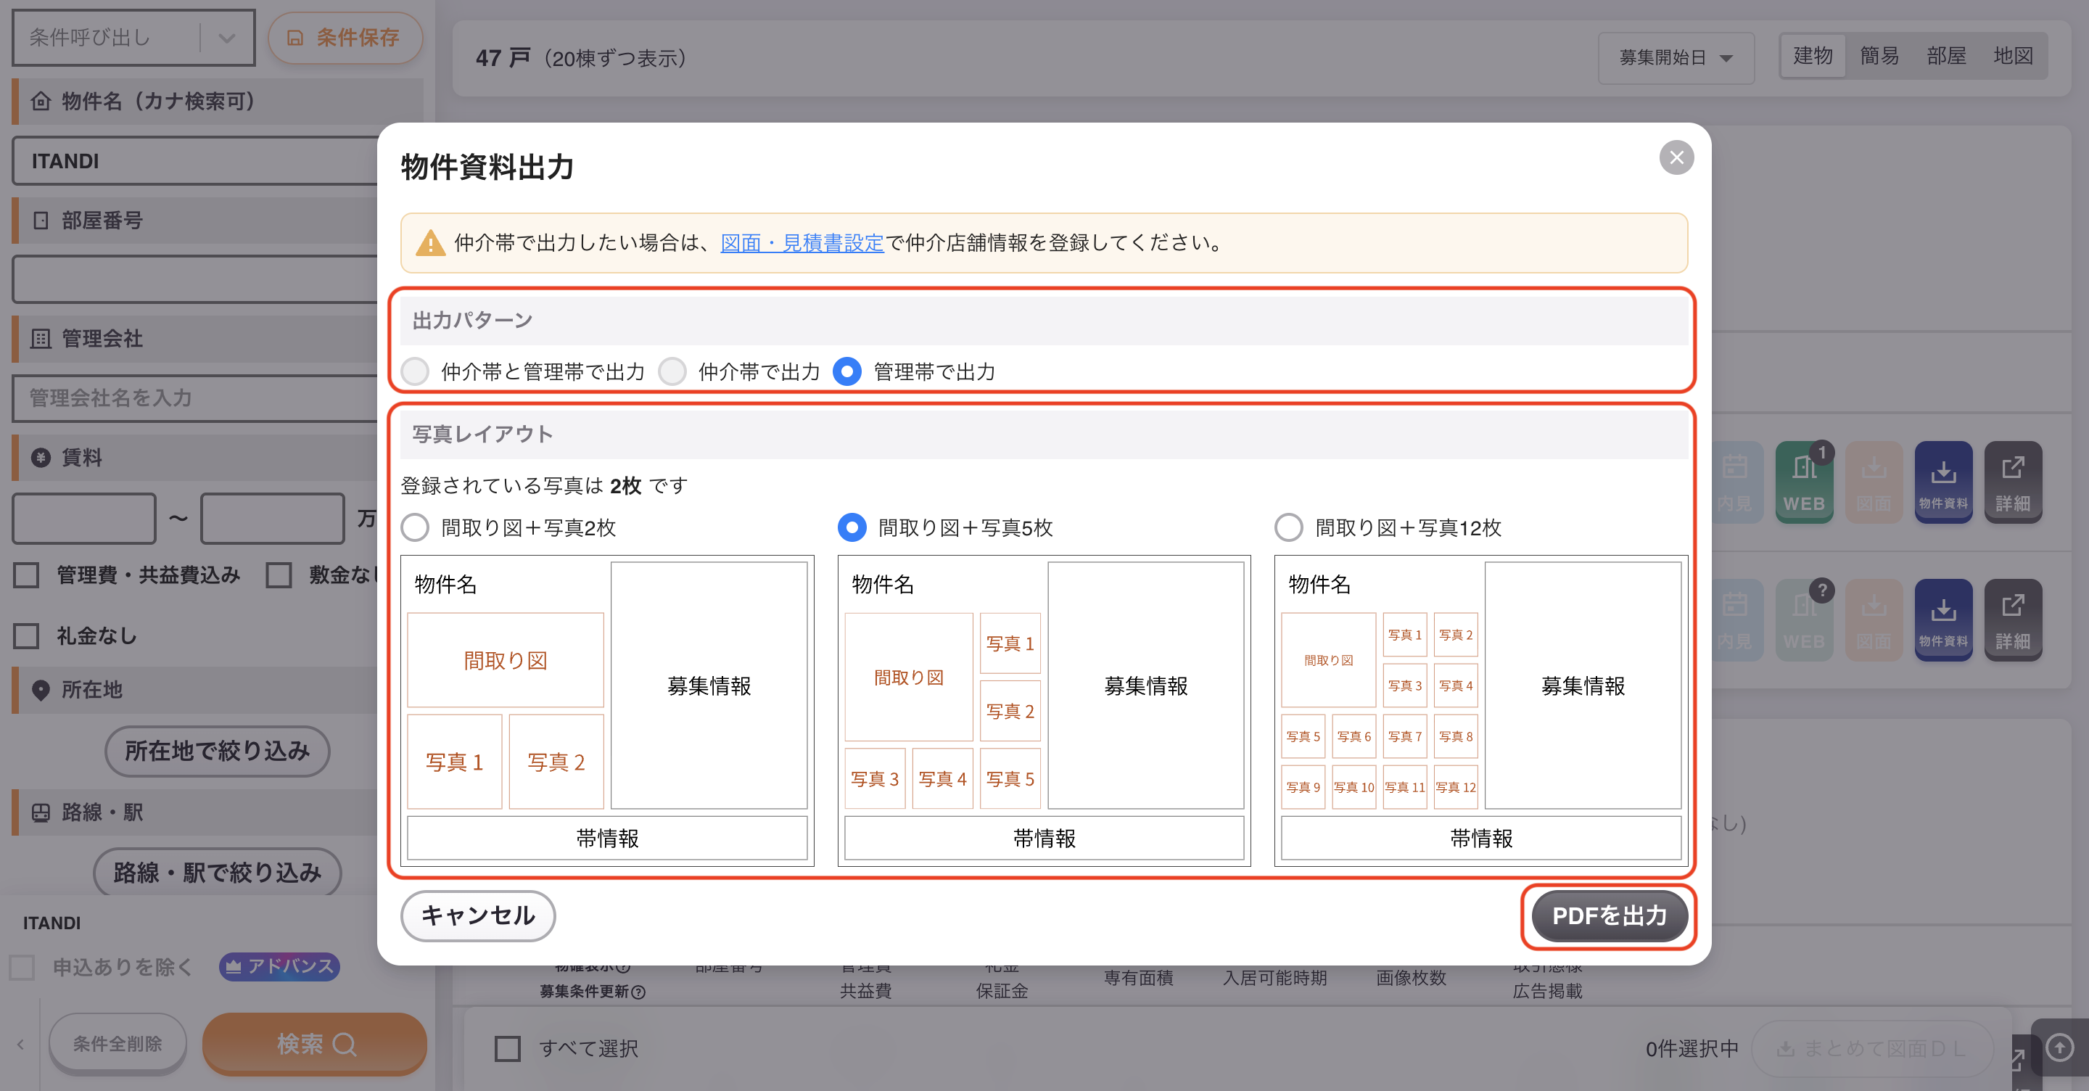Click the map pin icon beside 所在地
Image resolution: width=2089 pixels, height=1091 pixels.
[41, 689]
